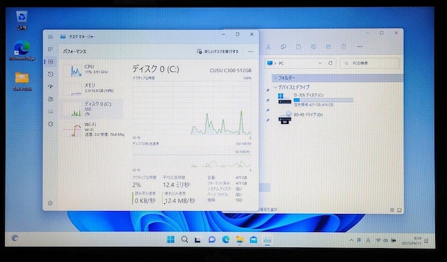Click the 0 KB/秒 read speed value

click(145, 201)
